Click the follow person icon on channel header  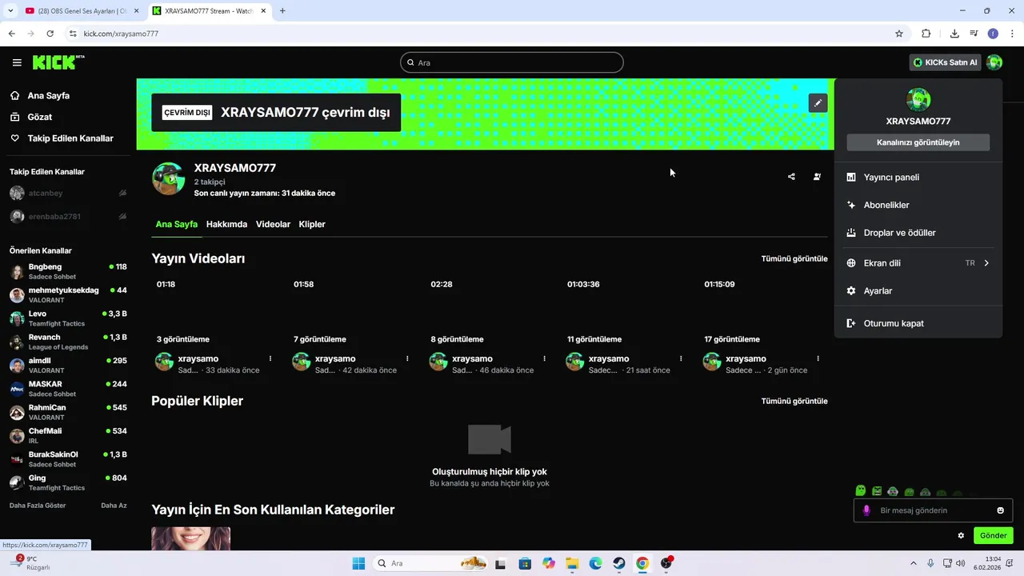[817, 177]
